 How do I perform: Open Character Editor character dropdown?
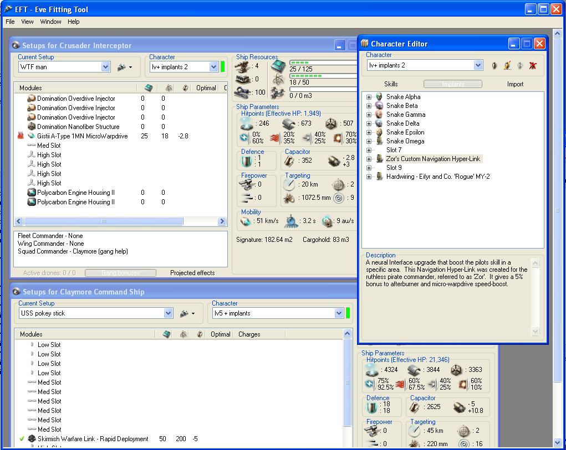tap(478, 65)
